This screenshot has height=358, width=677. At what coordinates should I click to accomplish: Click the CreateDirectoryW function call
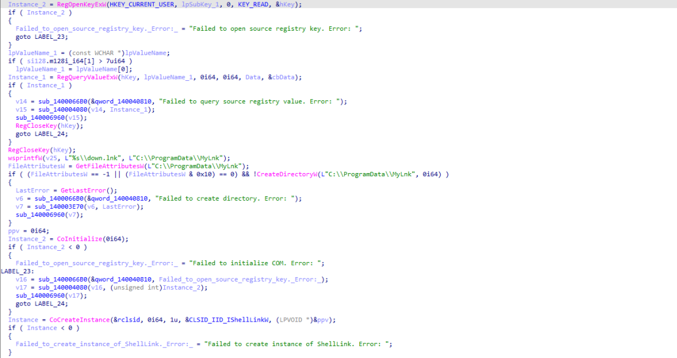tap(287, 174)
